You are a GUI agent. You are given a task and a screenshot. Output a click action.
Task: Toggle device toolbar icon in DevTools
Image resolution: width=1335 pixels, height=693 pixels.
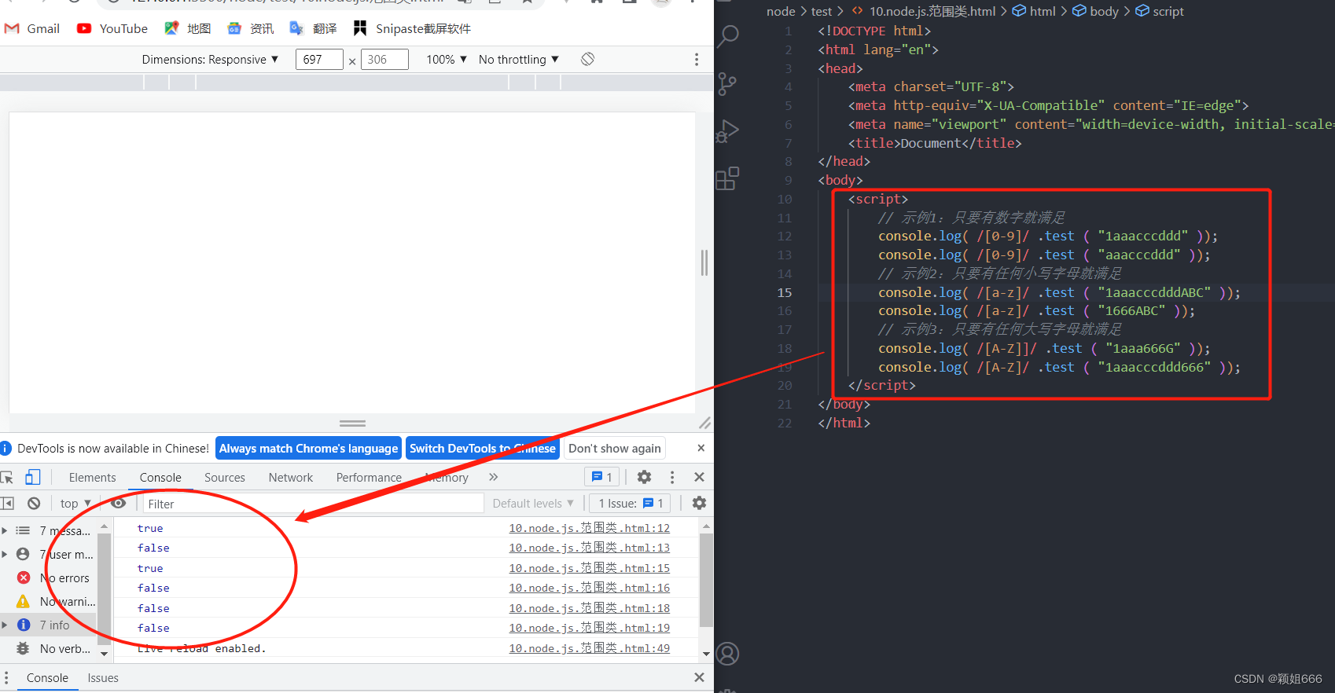tap(32, 477)
